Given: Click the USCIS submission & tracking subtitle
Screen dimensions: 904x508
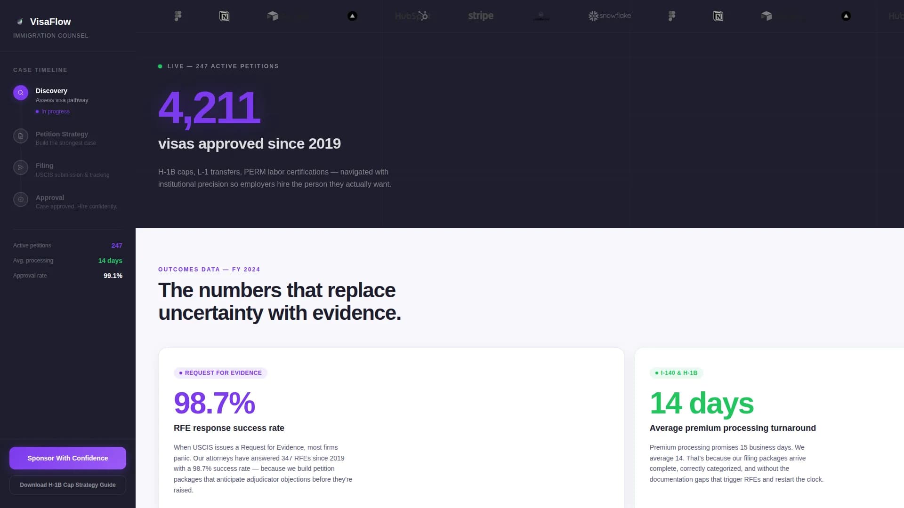Looking at the screenshot, I should click(x=73, y=175).
